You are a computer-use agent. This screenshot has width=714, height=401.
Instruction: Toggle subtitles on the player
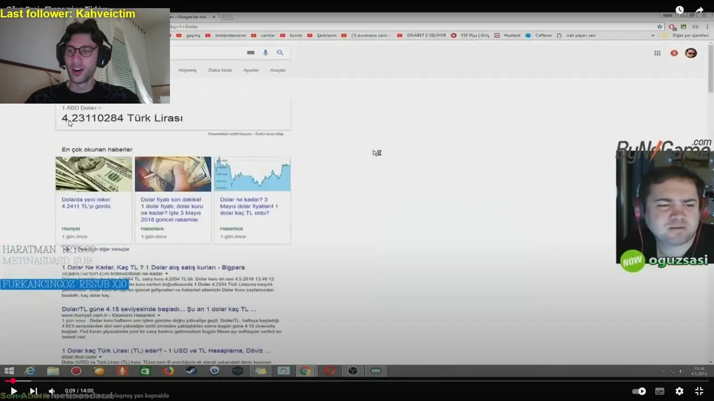(x=659, y=392)
